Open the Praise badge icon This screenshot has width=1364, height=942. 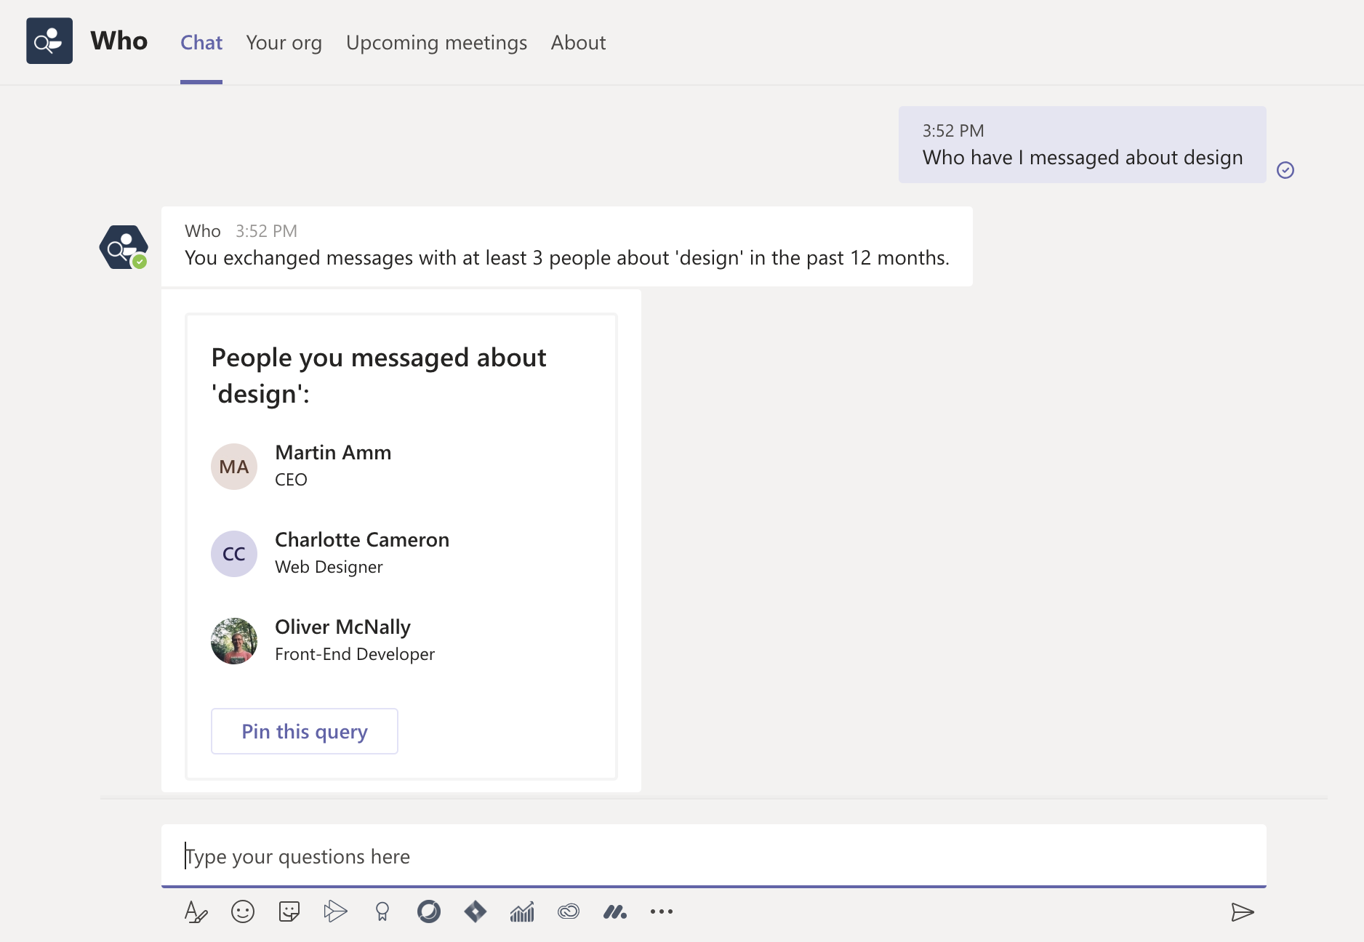[382, 911]
